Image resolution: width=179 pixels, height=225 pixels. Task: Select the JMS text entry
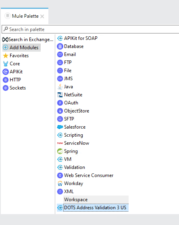pyautogui.click(x=68, y=79)
